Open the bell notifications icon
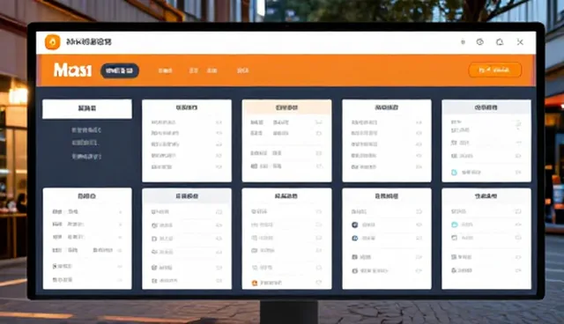The width and height of the screenshot is (564, 324). tap(500, 42)
